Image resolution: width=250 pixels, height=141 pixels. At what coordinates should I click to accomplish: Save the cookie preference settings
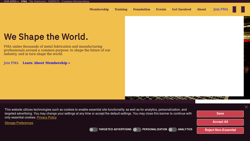220,114
